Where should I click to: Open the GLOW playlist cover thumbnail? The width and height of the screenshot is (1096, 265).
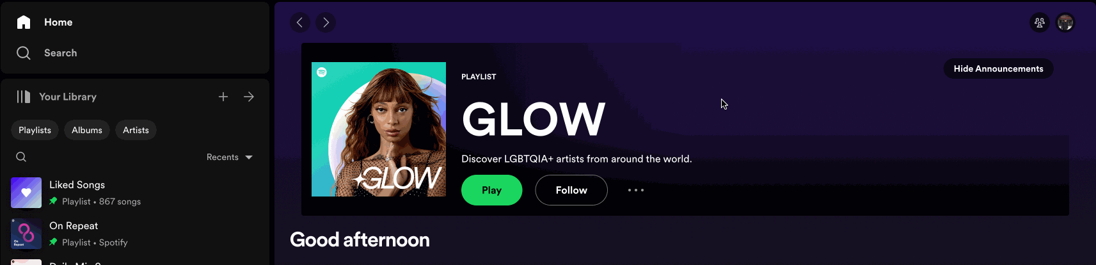[x=379, y=129]
